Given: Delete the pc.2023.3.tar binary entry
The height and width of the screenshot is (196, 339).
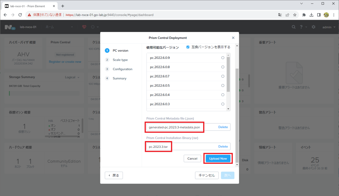Looking at the screenshot, I should pyautogui.click(x=223, y=147).
